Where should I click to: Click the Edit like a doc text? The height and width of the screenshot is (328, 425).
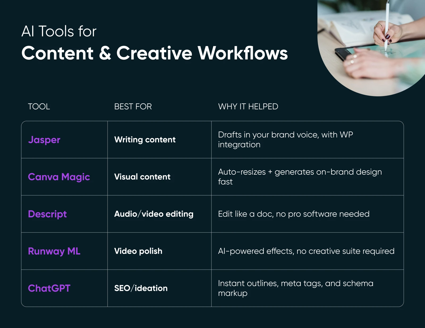point(294,214)
